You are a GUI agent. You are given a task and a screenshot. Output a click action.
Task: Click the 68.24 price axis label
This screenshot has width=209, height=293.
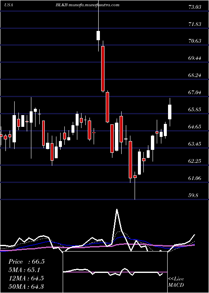[195, 75]
